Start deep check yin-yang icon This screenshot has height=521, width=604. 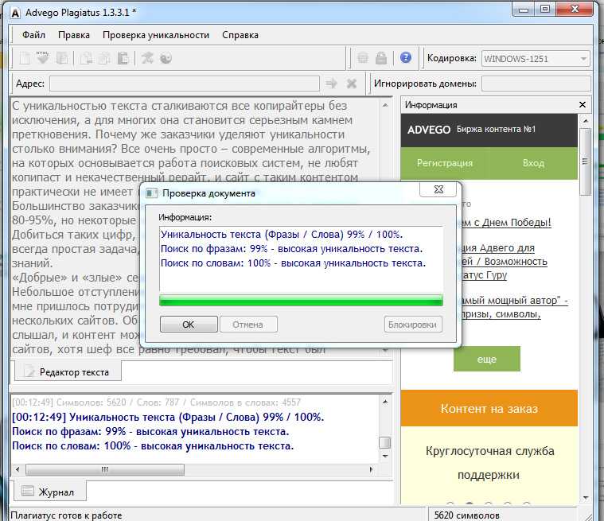166,58
